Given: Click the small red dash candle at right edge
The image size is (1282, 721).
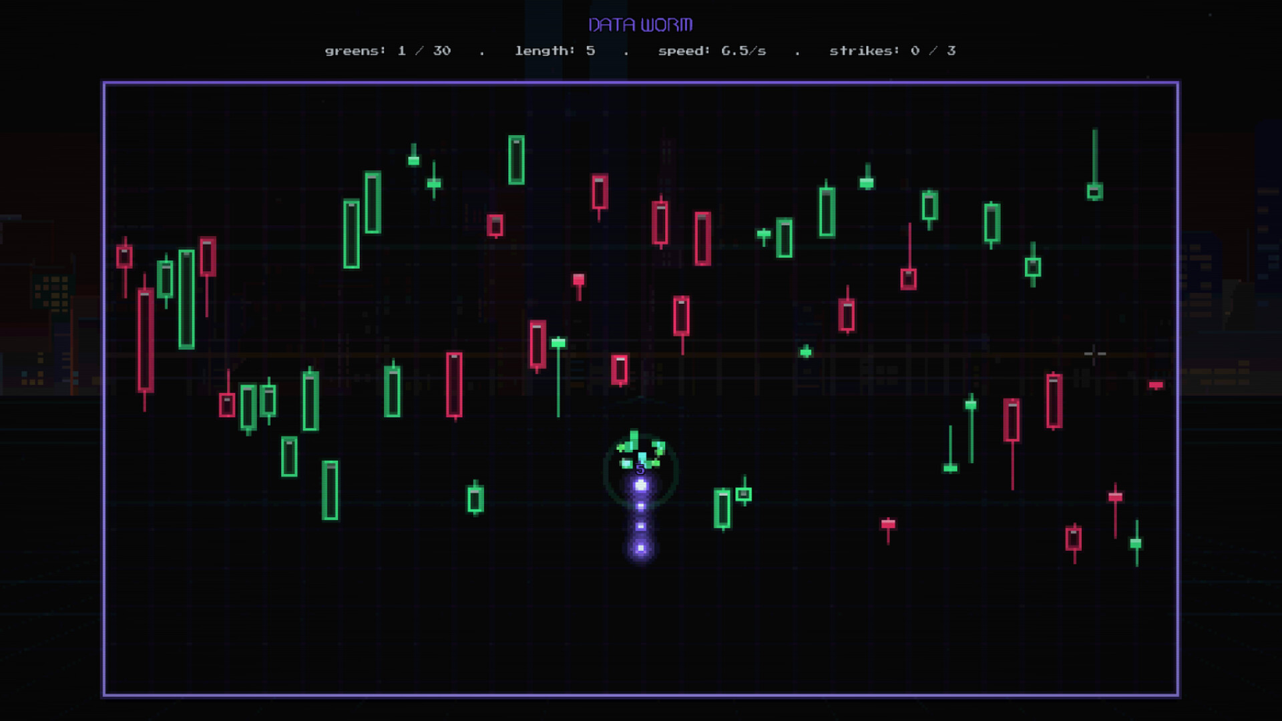Looking at the screenshot, I should coord(1156,385).
